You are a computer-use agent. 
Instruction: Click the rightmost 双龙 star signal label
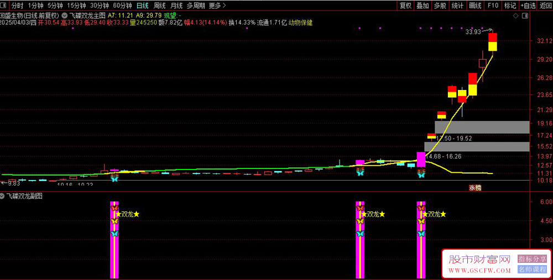(x=434, y=214)
